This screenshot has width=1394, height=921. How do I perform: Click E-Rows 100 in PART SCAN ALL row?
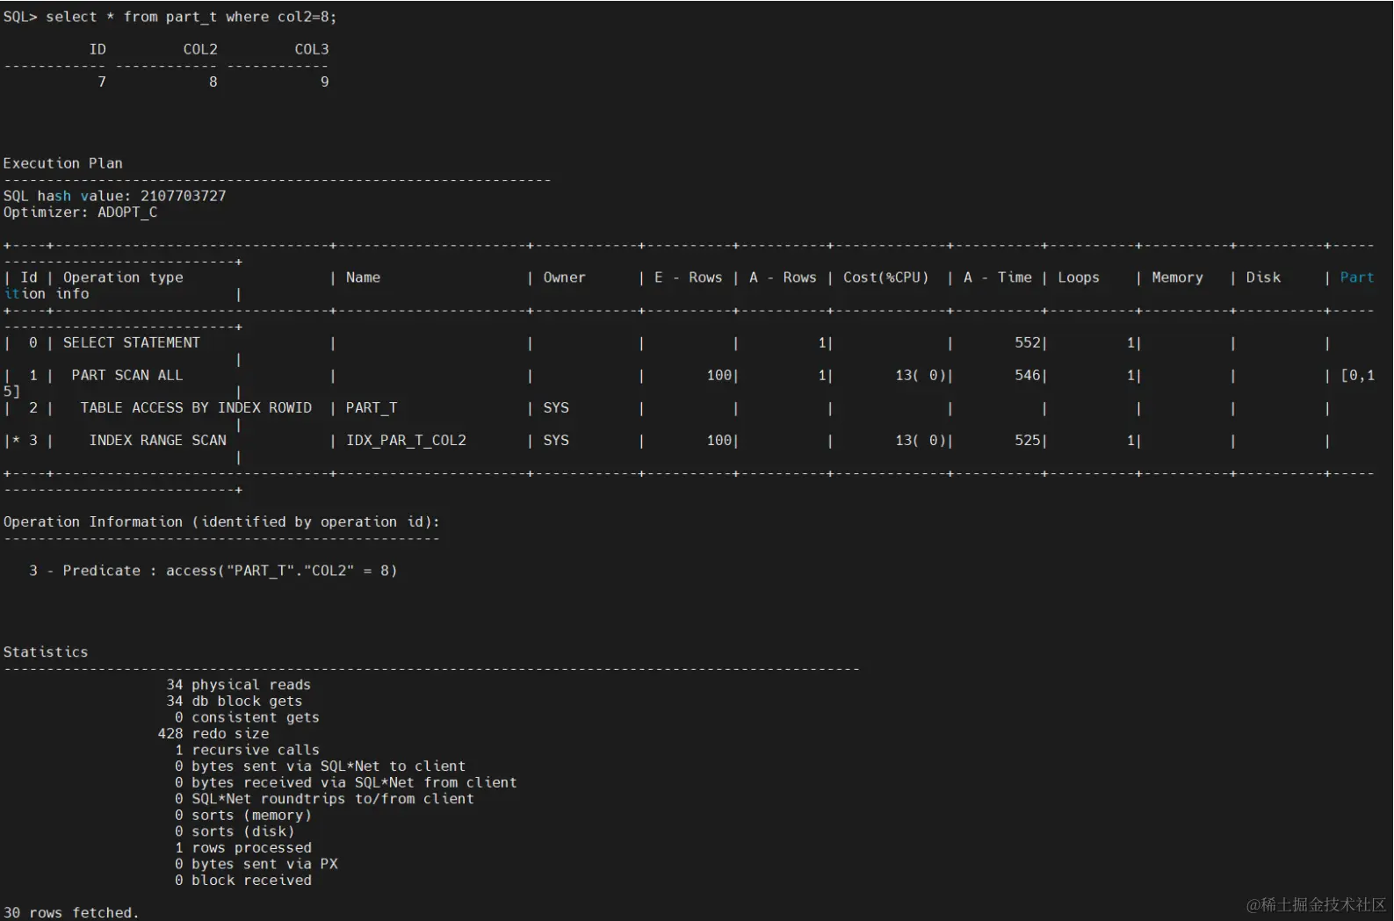click(719, 375)
